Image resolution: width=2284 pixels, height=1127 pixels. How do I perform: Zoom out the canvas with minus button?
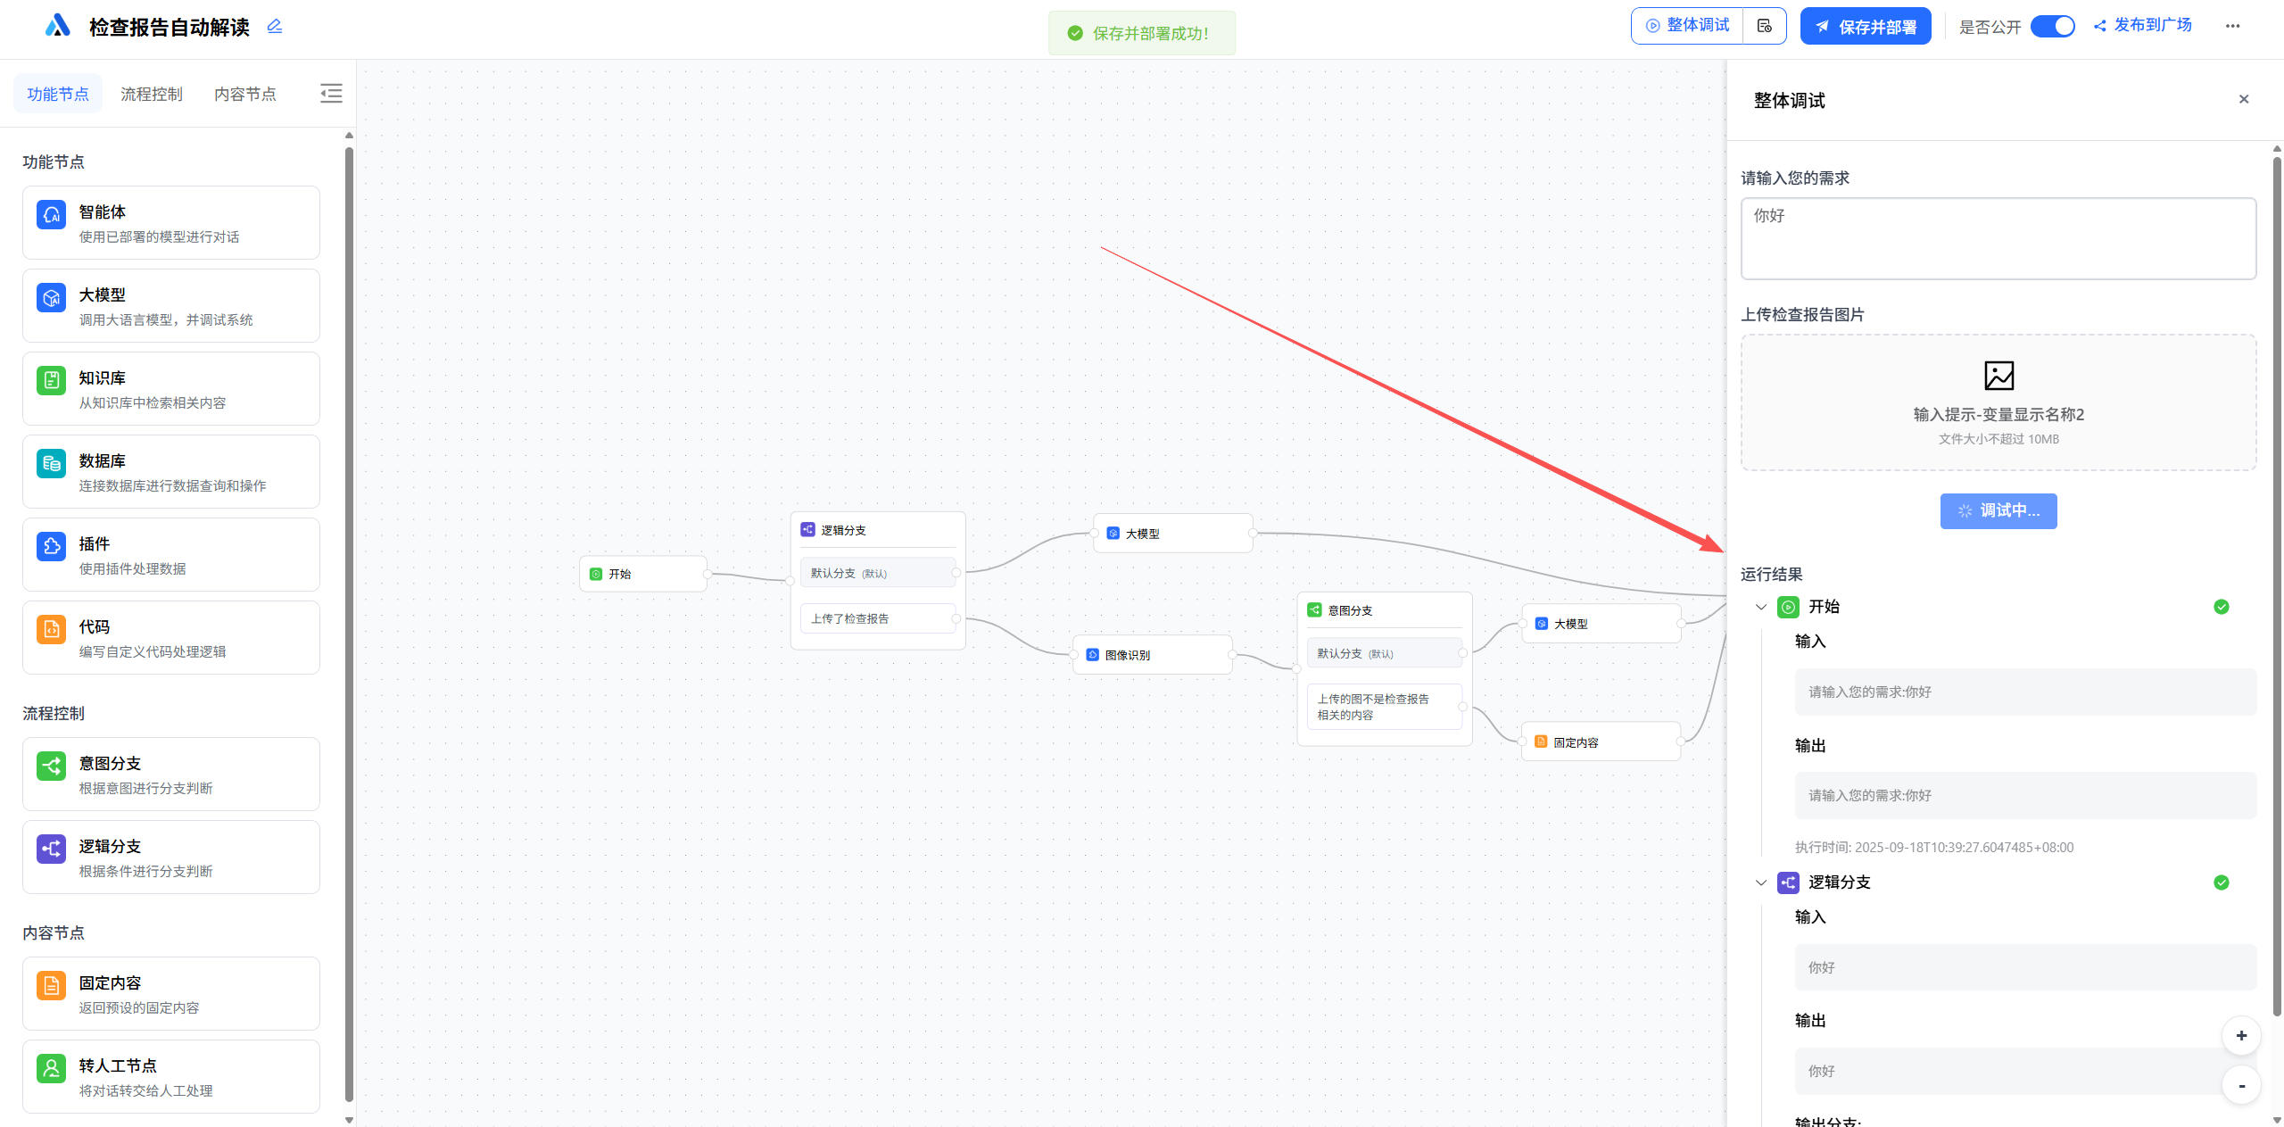(2241, 1086)
